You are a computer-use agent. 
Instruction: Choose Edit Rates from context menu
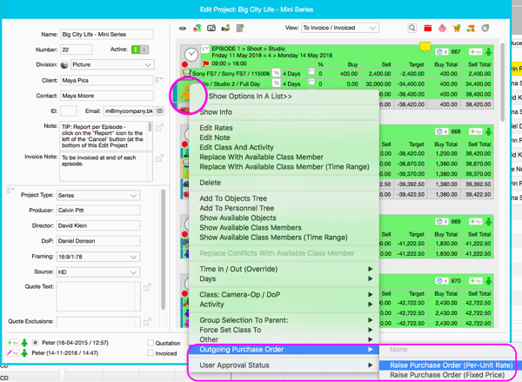pos(217,128)
